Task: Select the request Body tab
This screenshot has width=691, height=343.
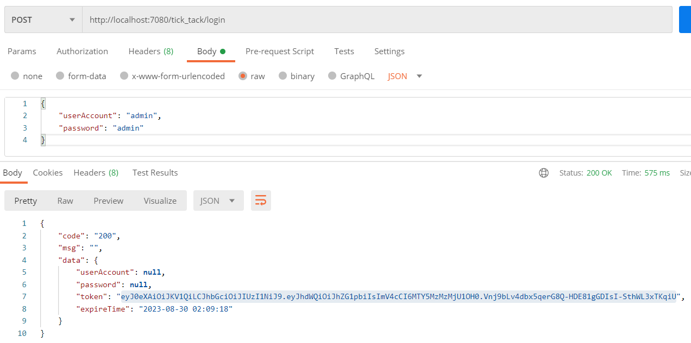Action: tap(211, 51)
